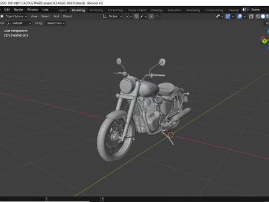Open the Window menu
This screenshot has width=269, height=202.
click(x=33, y=10)
